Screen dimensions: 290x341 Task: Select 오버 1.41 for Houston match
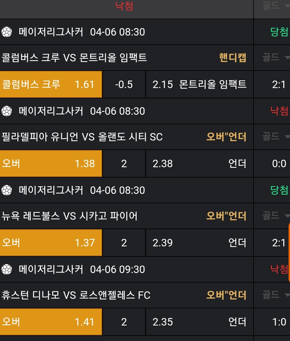pyautogui.click(x=51, y=322)
